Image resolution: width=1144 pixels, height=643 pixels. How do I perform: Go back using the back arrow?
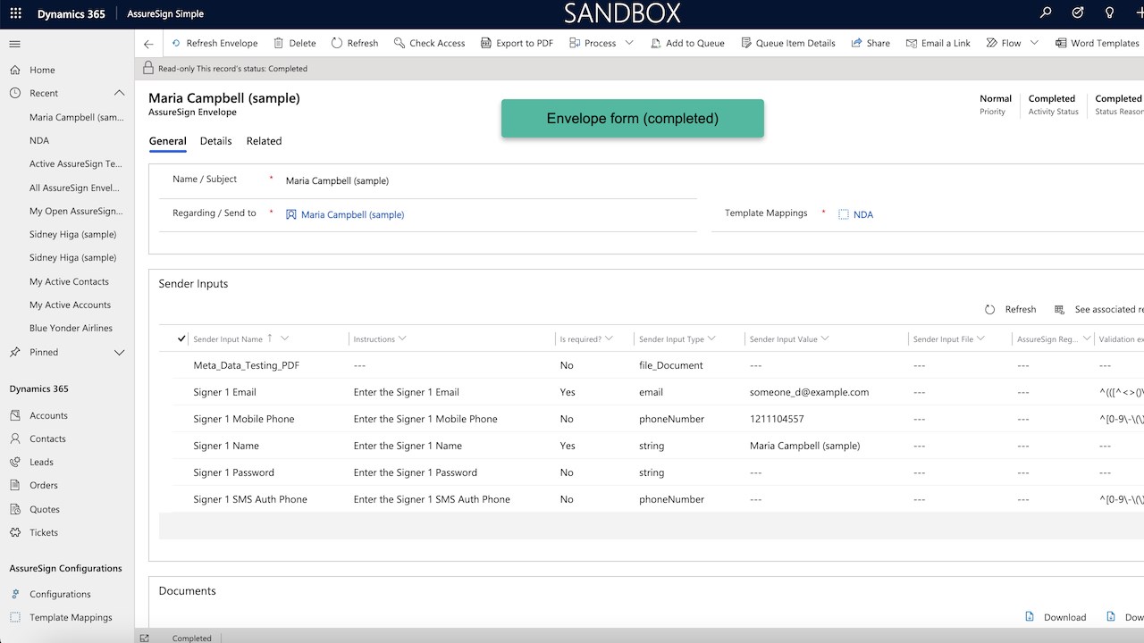pyautogui.click(x=148, y=44)
